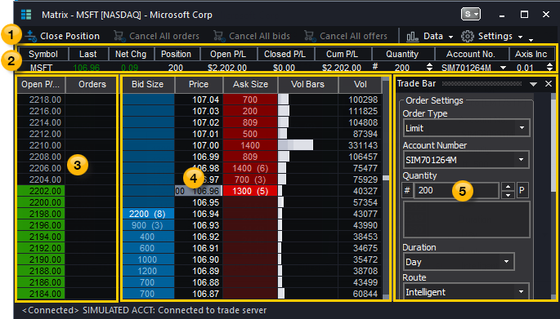
Task: Open the Duration Day dropdown
Action: 459,262
